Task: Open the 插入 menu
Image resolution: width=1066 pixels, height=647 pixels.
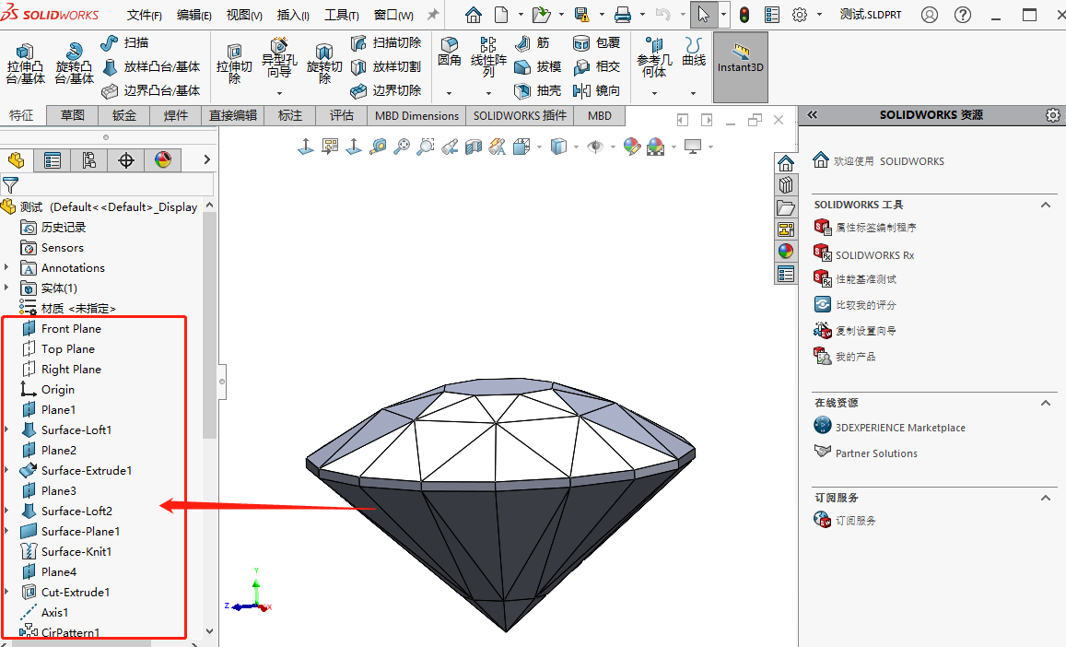Action: click(x=292, y=14)
